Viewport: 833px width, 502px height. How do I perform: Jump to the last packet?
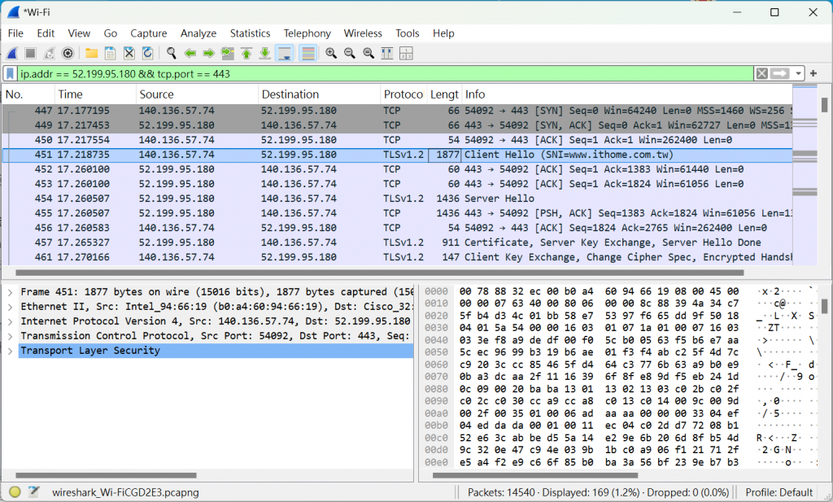pos(264,53)
